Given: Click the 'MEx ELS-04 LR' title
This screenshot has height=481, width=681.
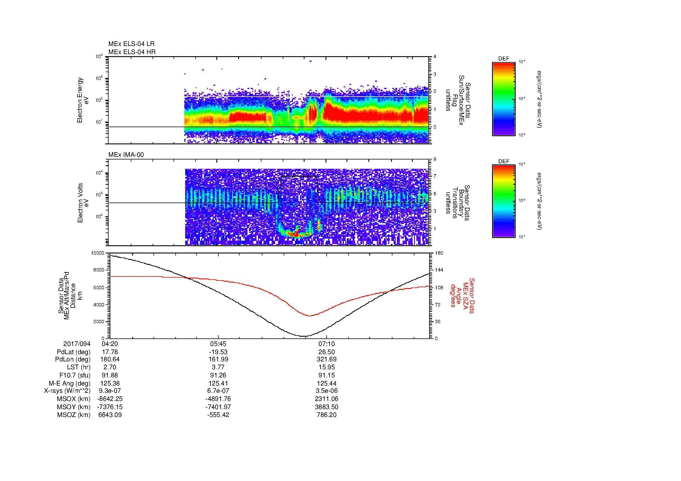Looking at the screenshot, I should pyautogui.click(x=131, y=44).
